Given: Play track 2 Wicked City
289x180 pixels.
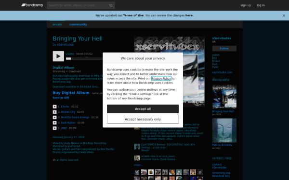Looking at the screenshot, I should tap(54, 112).
